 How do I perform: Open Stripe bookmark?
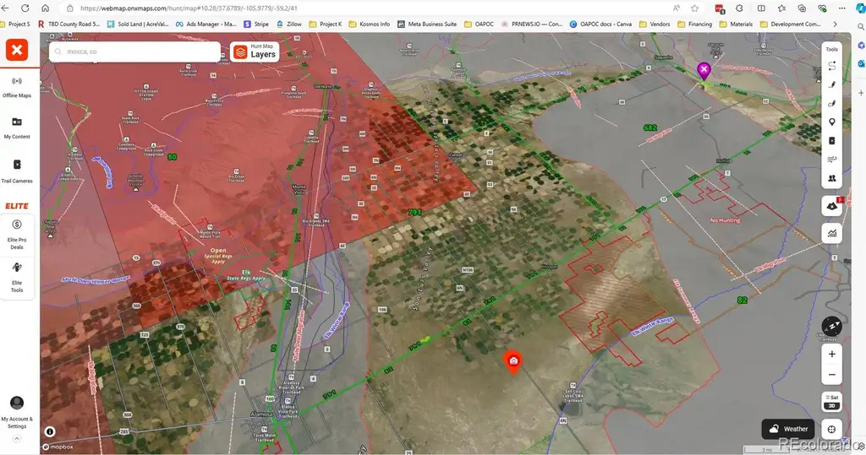[256, 24]
